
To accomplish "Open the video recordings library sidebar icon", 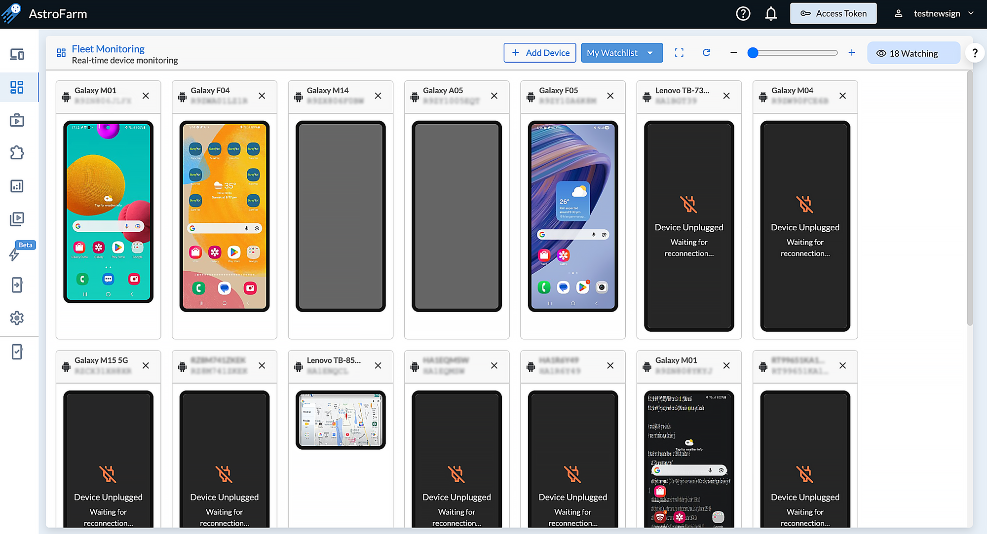I will tap(17, 219).
